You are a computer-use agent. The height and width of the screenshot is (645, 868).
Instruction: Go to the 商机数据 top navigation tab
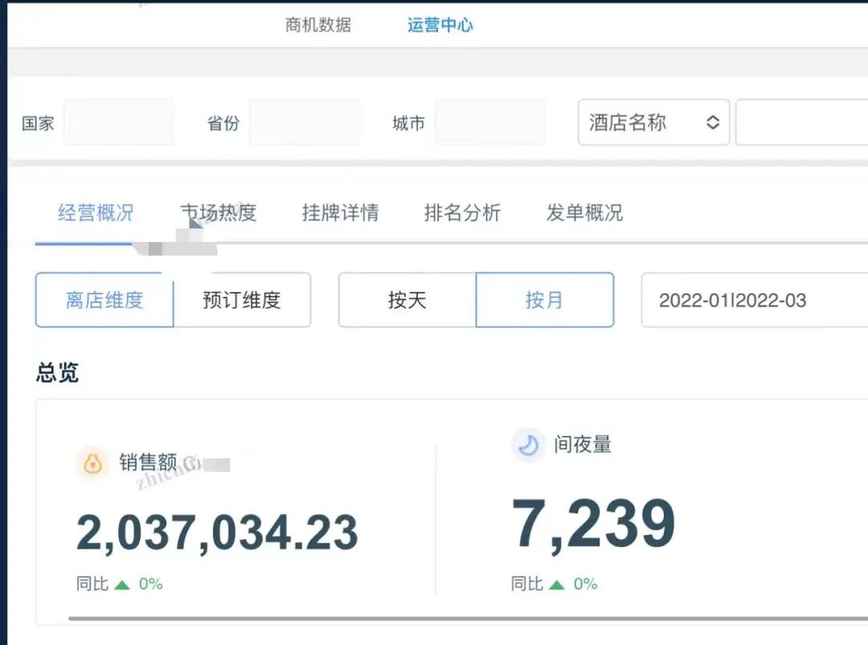[318, 25]
